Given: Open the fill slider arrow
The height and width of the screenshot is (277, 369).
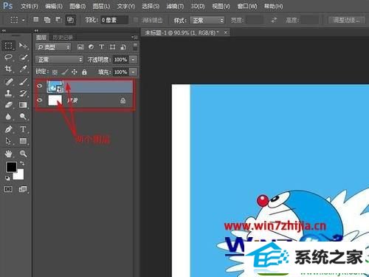Looking at the screenshot, I should pos(133,72).
